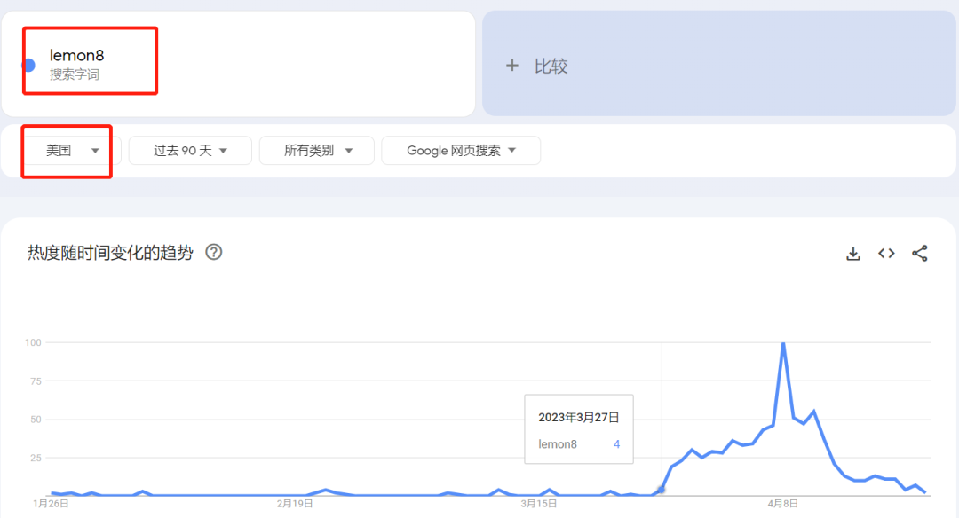This screenshot has width=959, height=518.
Task: Click blue color dot of lemon8 term
Action: pyautogui.click(x=28, y=65)
